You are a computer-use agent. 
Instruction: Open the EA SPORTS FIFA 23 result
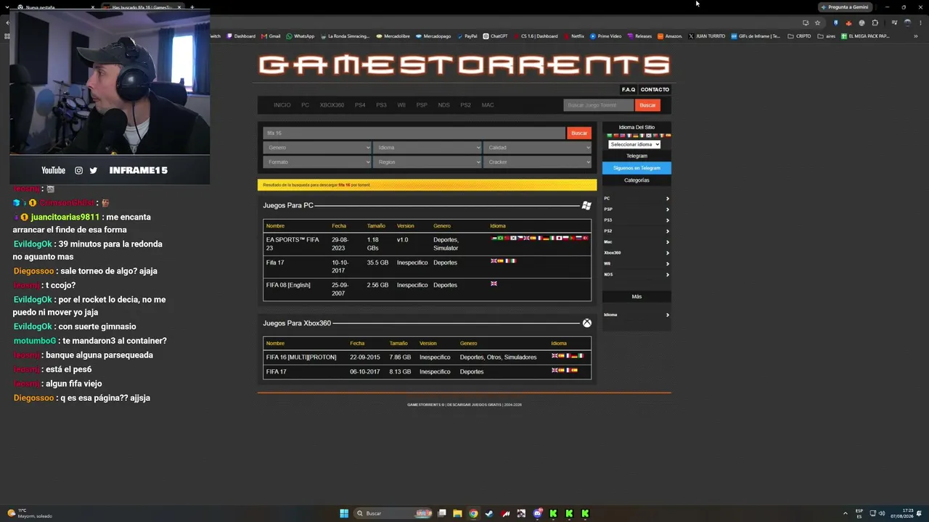[292, 244]
